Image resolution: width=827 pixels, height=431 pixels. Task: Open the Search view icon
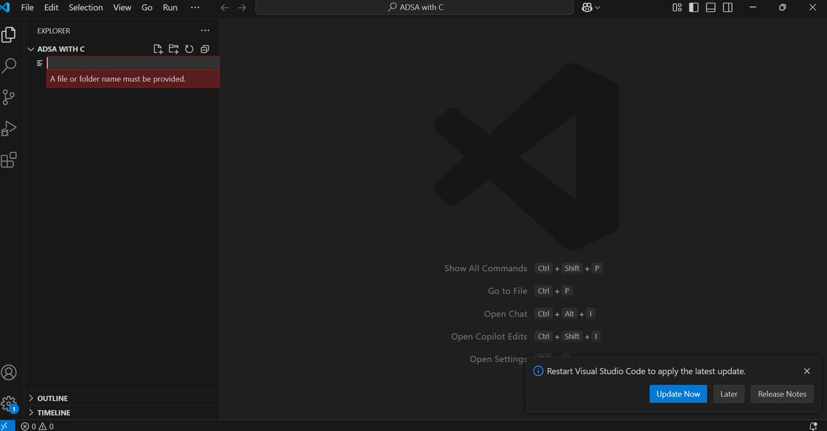pos(9,66)
